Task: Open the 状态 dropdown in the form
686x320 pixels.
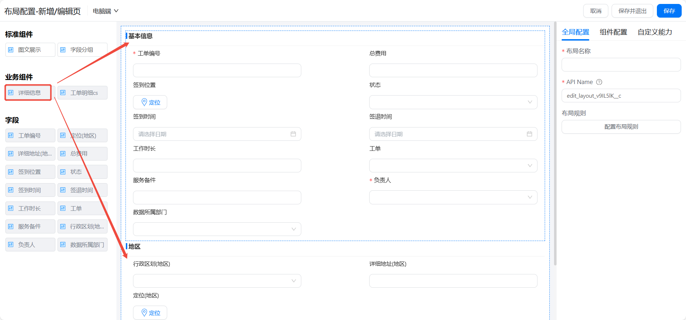Action: pyautogui.click(x=453, y=102)
